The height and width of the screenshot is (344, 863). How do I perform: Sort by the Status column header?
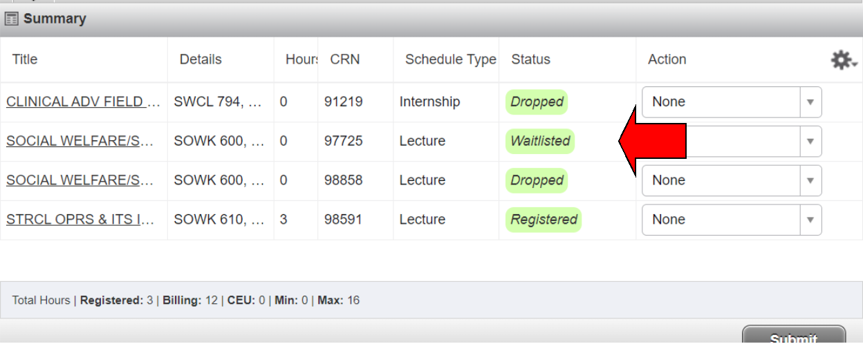pyautogui.click(x=530, y=60)
